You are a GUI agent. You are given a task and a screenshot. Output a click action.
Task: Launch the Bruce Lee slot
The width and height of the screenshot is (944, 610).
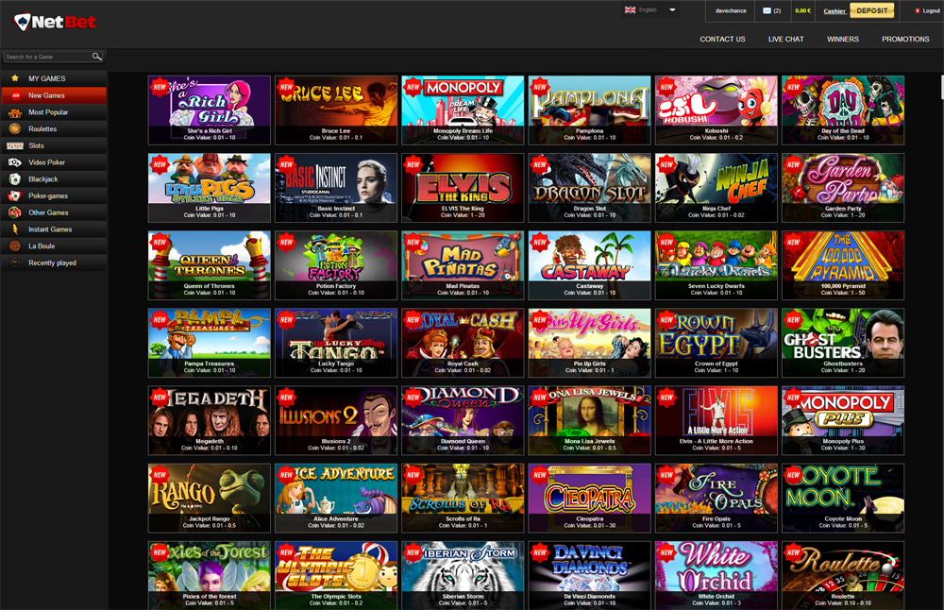(x=336, y=110)
